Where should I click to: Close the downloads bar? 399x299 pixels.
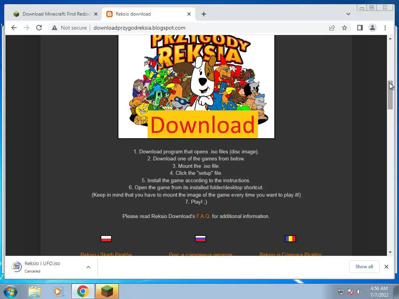click(x=386, y=266)
